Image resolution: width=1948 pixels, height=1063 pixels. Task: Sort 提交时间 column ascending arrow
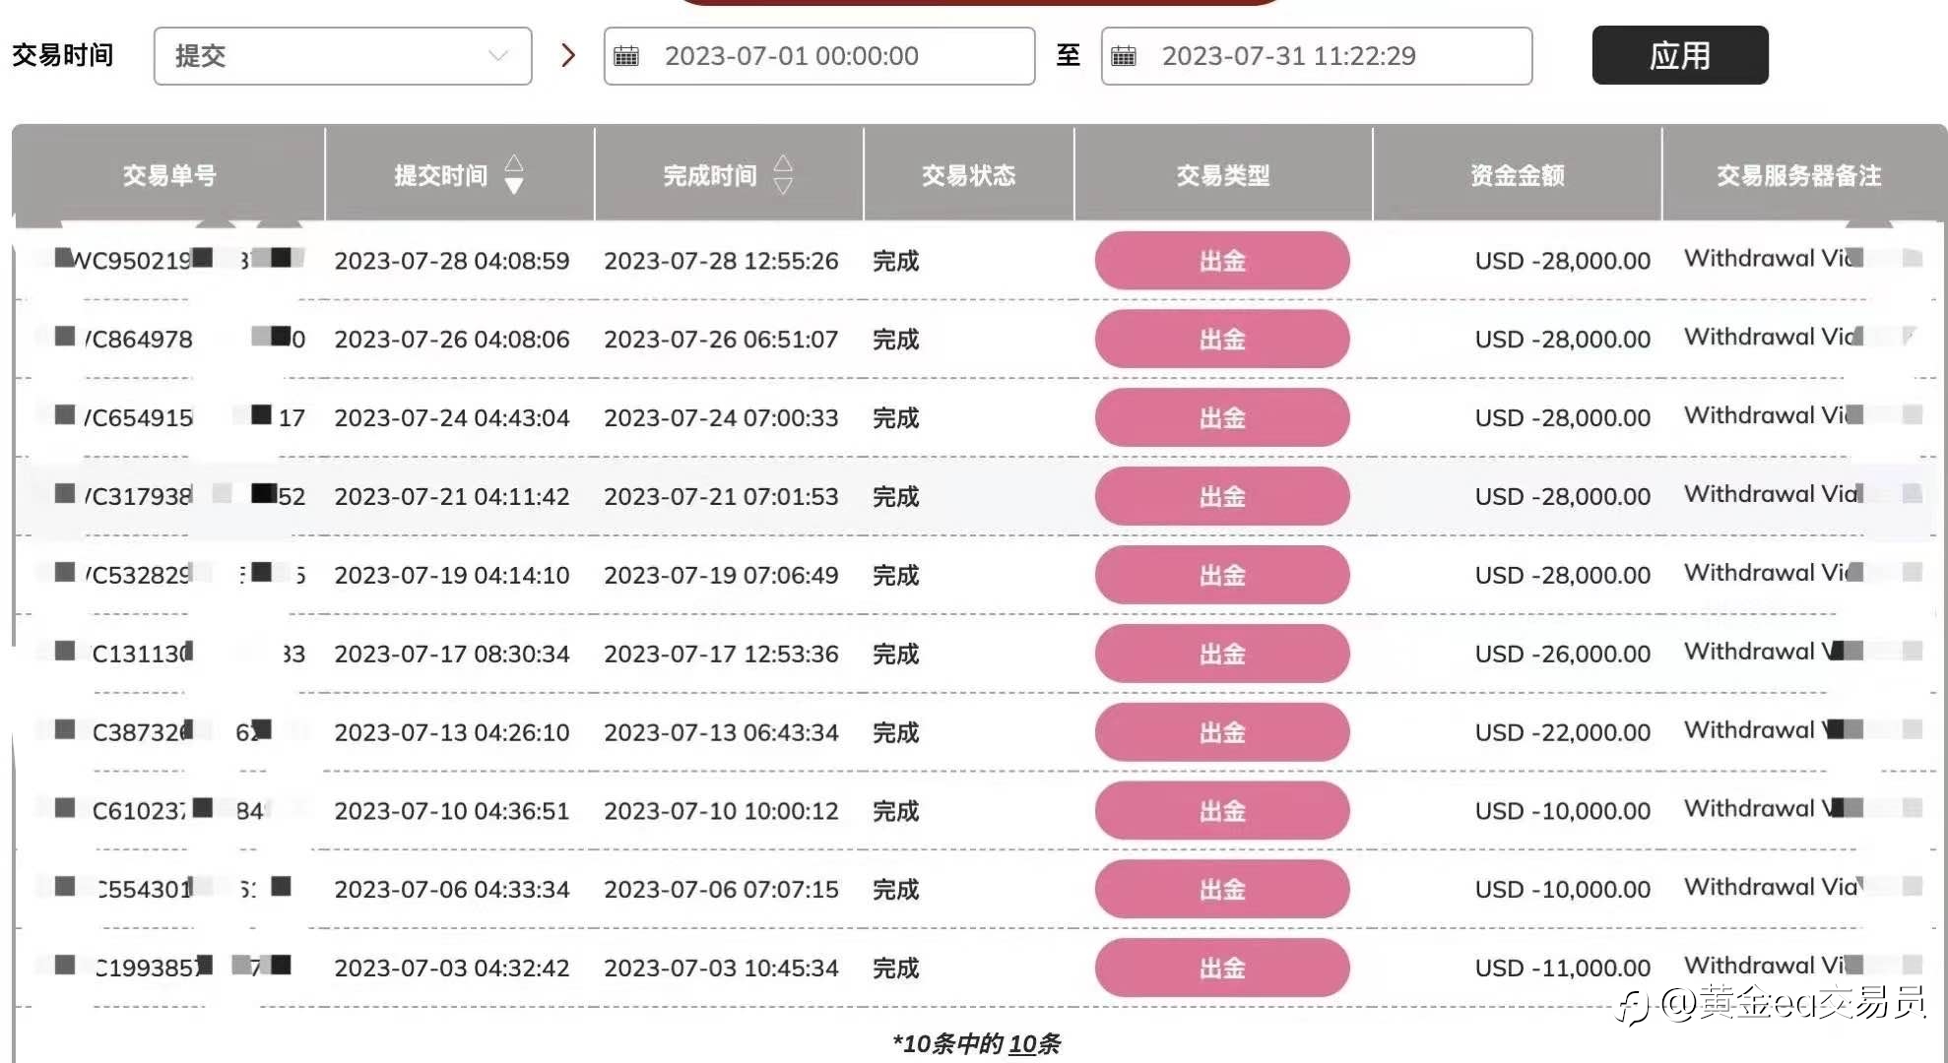pos(514,163)
